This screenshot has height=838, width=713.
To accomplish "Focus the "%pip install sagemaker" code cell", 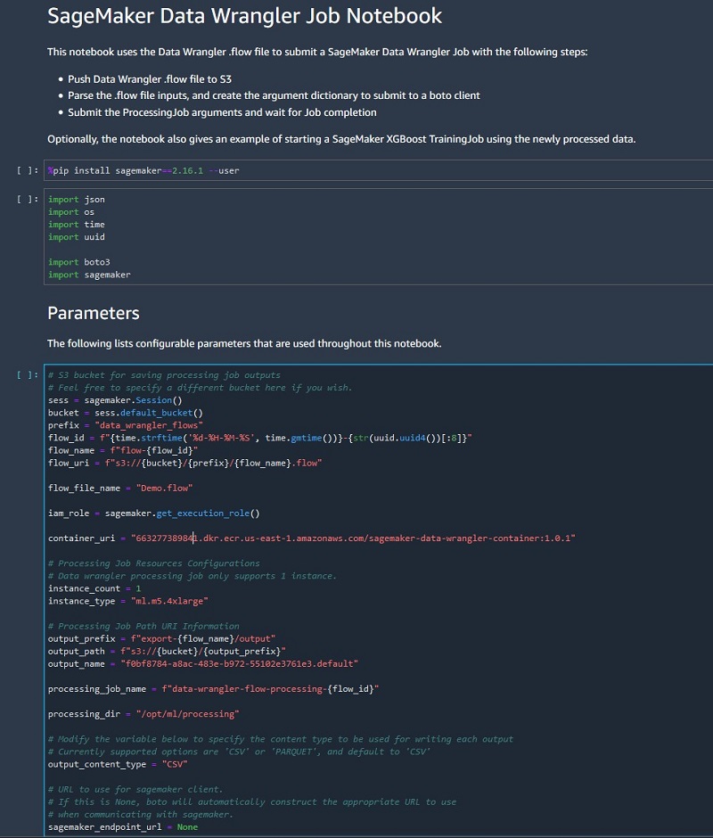I will (x=379, y=170).
